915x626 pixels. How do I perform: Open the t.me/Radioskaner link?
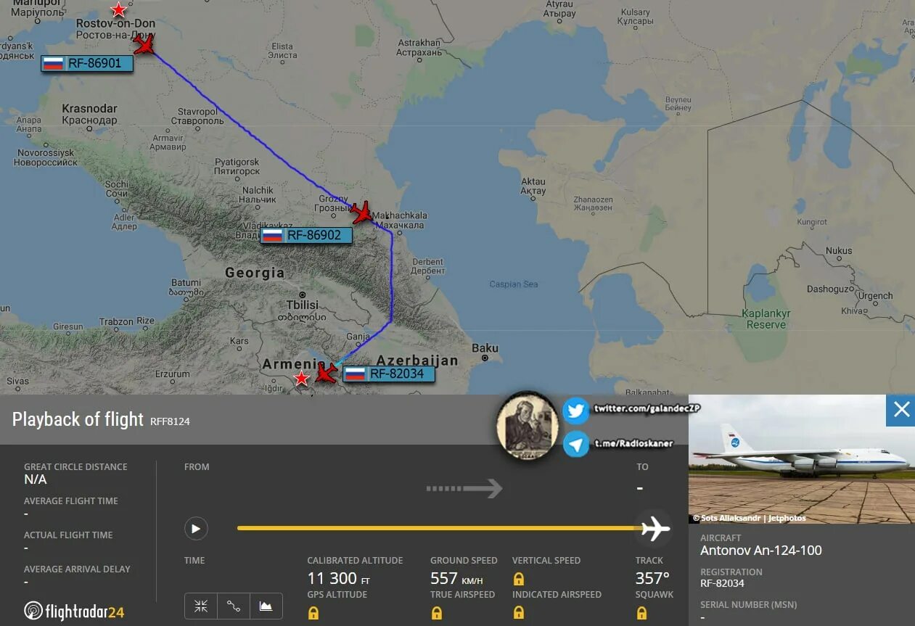pos(633,443)
